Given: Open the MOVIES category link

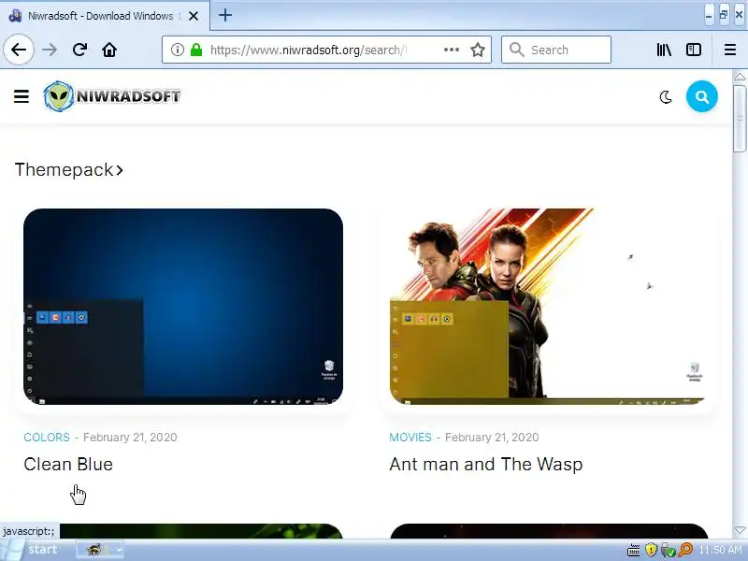Looking at the screenshot, I should click(410, 438).
